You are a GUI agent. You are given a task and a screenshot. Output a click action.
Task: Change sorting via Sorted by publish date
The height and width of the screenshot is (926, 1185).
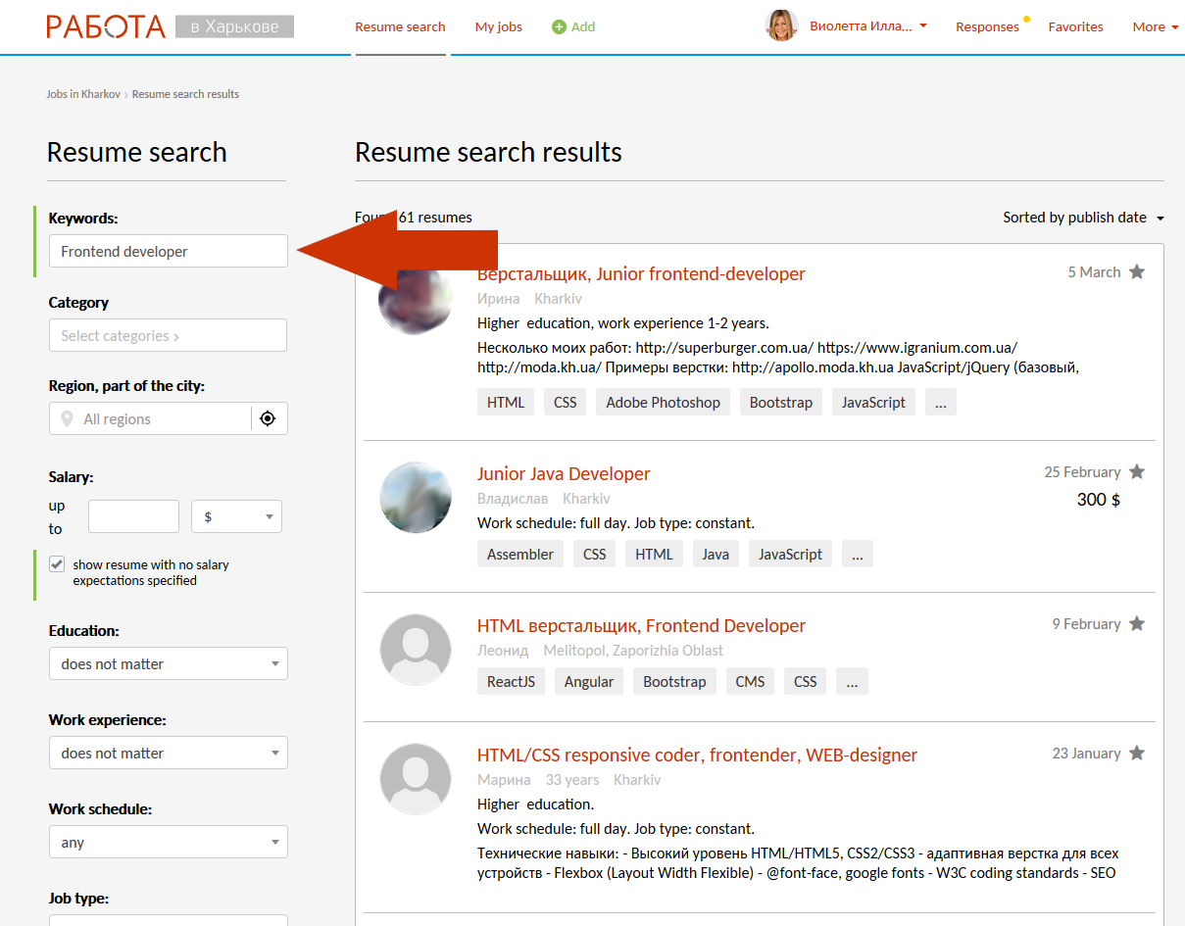[1082, 218]
